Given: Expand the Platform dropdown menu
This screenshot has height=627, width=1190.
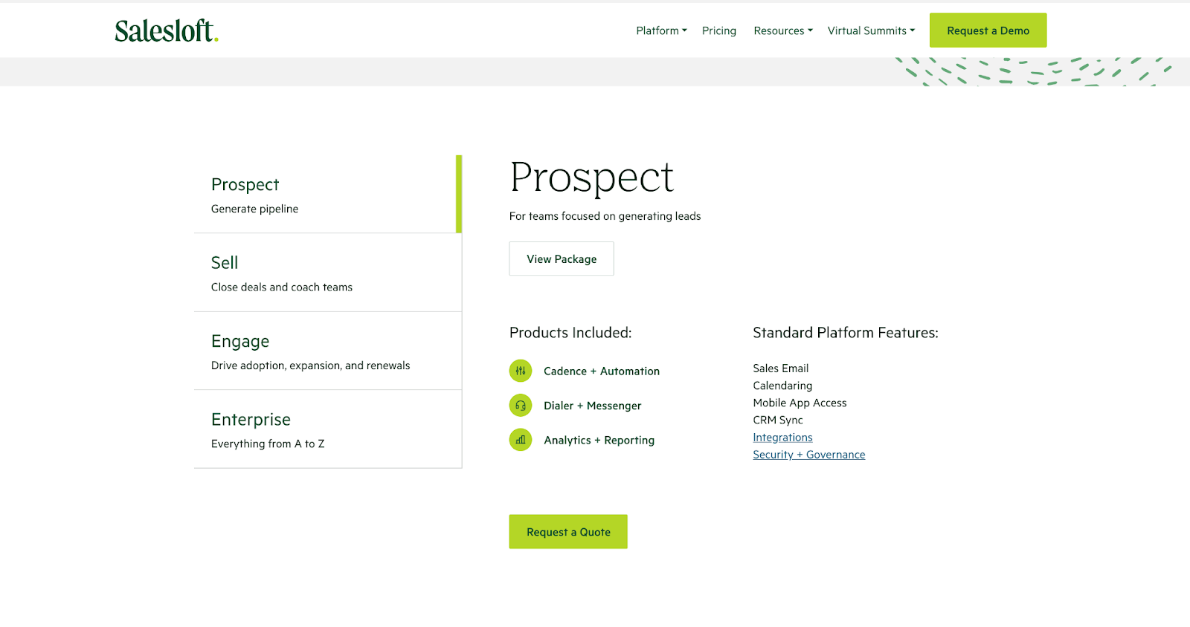Looking at the screenshot, I should coord(661,30).
